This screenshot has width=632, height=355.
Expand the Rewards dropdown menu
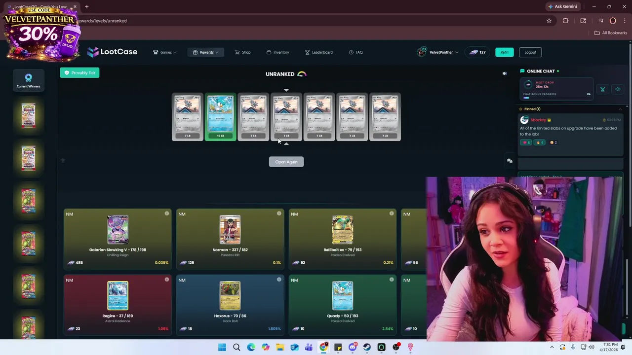pos(206,52)
